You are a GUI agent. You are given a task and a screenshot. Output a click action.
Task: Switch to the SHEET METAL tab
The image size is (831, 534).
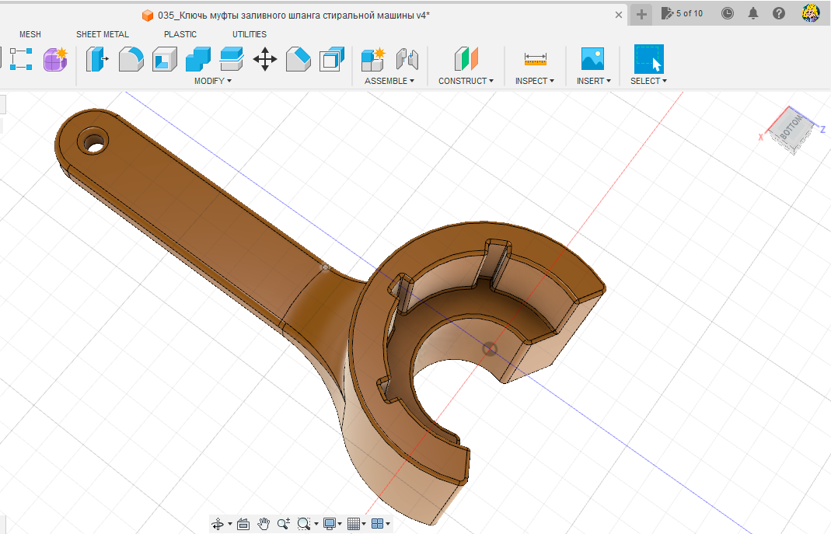[103, 34]
